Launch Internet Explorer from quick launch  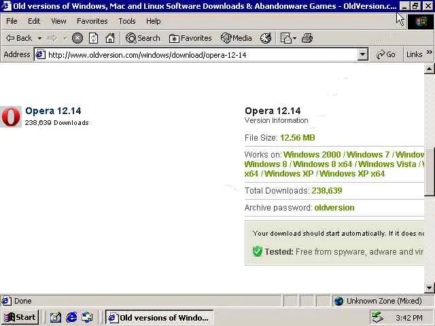pyautogui.click(x=71, y=317)
